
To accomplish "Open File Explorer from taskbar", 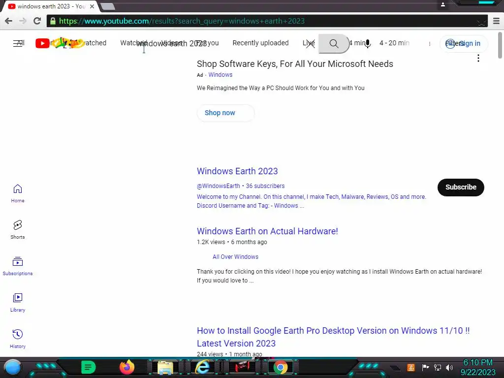I will (x=165, y=368).
